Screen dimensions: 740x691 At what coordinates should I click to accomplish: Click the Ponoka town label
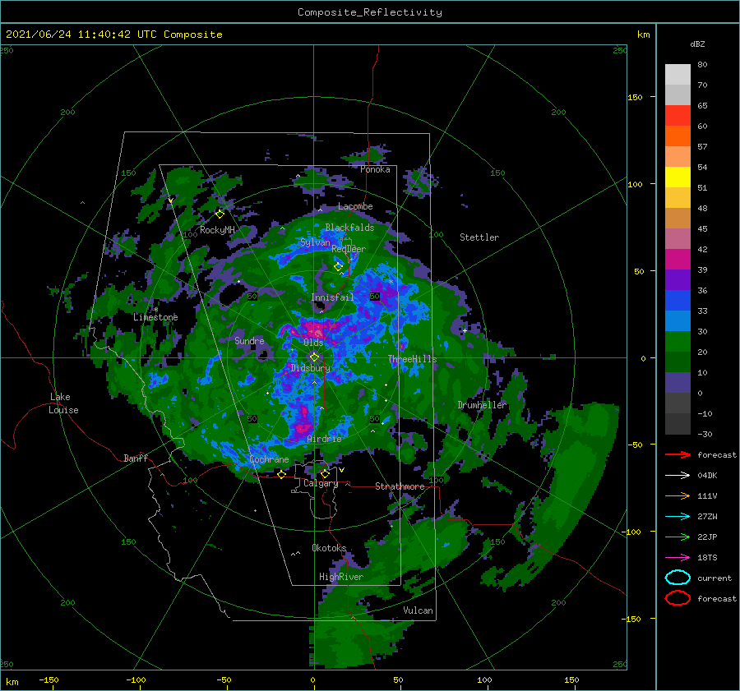375,169
